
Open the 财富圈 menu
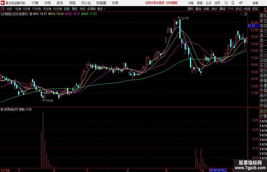pyautogui.click(x=101, y=3)
